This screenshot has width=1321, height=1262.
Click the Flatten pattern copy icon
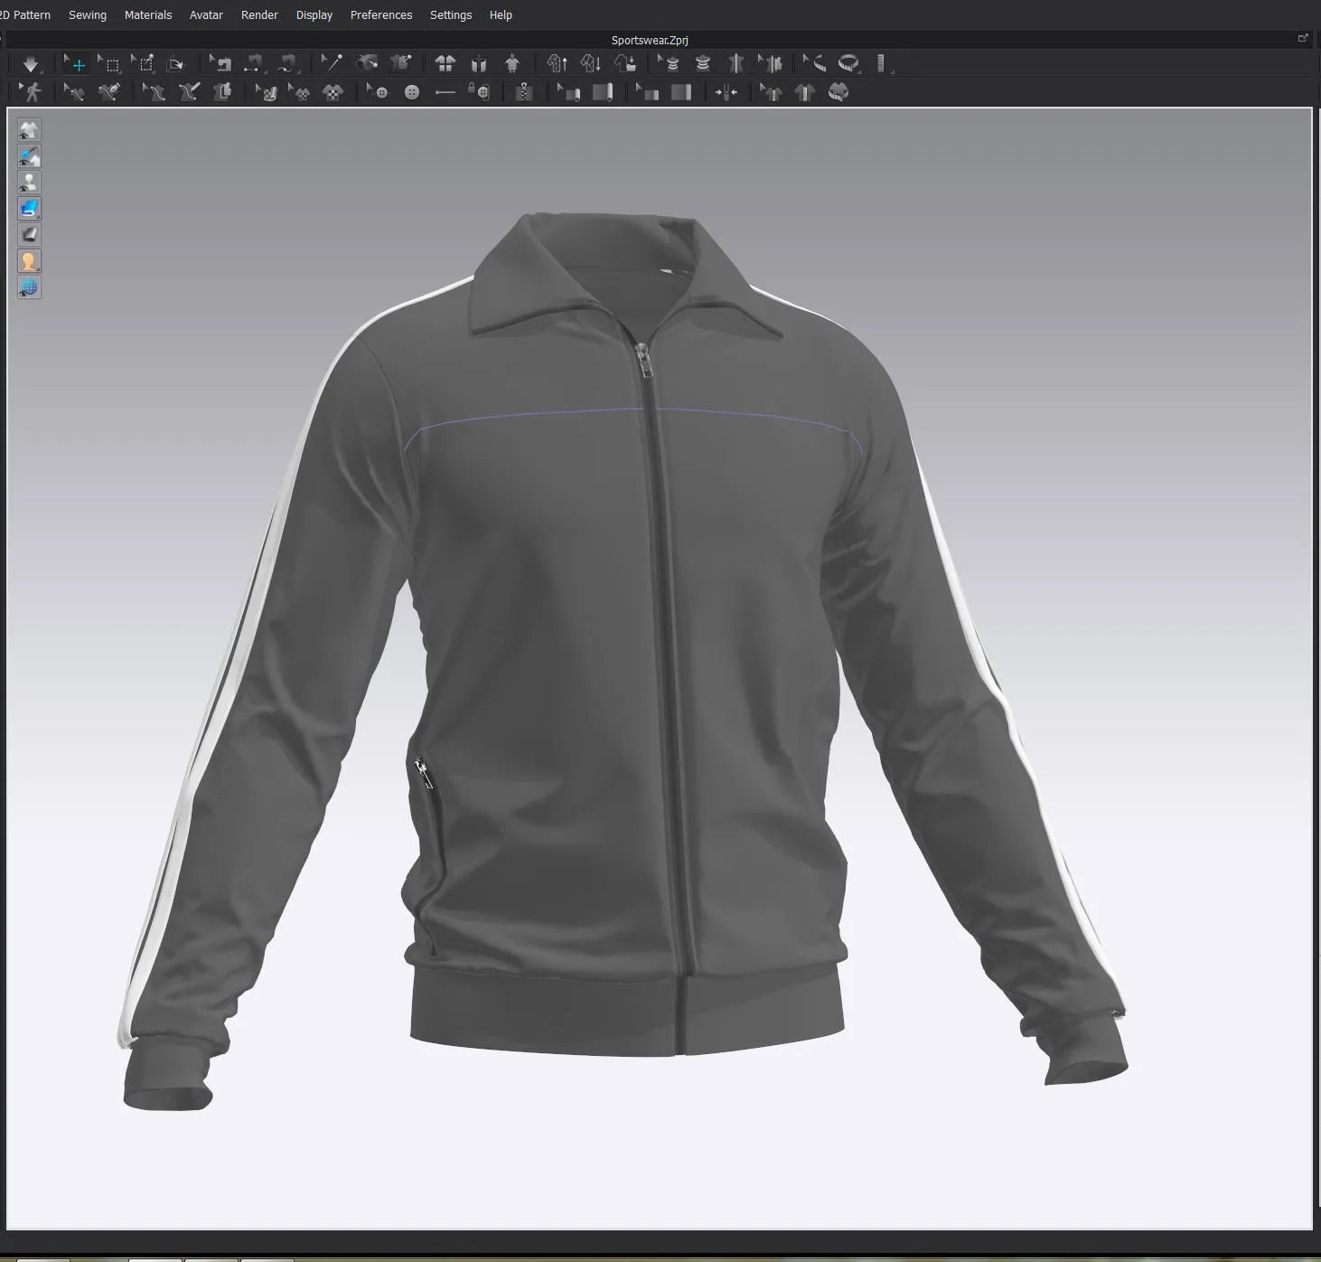(221, 92)
